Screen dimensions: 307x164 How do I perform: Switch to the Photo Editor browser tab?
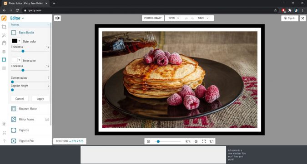26,3
